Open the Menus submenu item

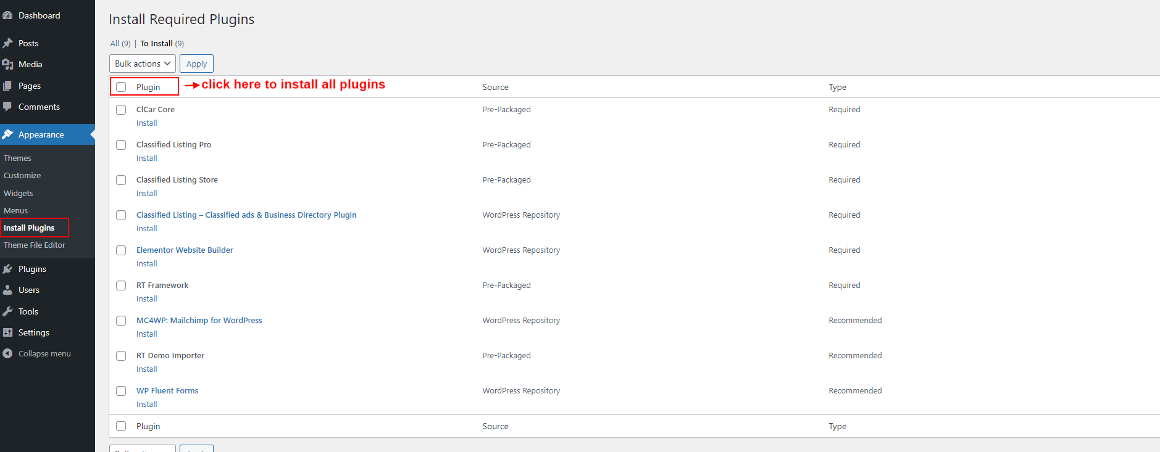point(16,211)
